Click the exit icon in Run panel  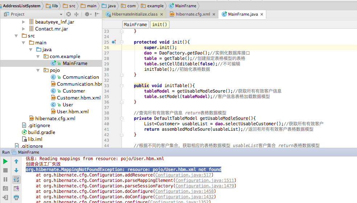tap(5, 198)
